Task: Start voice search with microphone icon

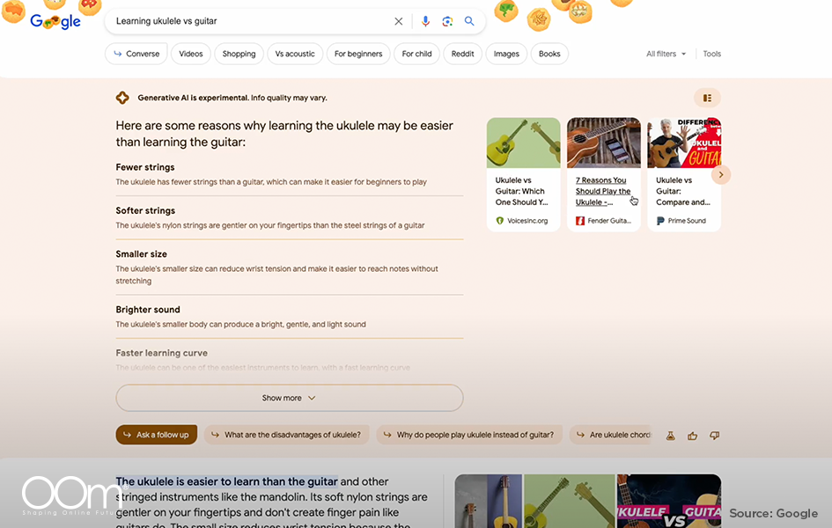Action: pyautogui.click(x=425, y=21)
